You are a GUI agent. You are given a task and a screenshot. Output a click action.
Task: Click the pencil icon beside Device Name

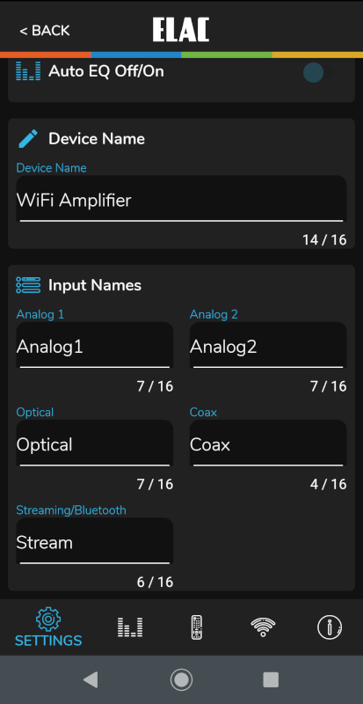(x=28, y=139)
